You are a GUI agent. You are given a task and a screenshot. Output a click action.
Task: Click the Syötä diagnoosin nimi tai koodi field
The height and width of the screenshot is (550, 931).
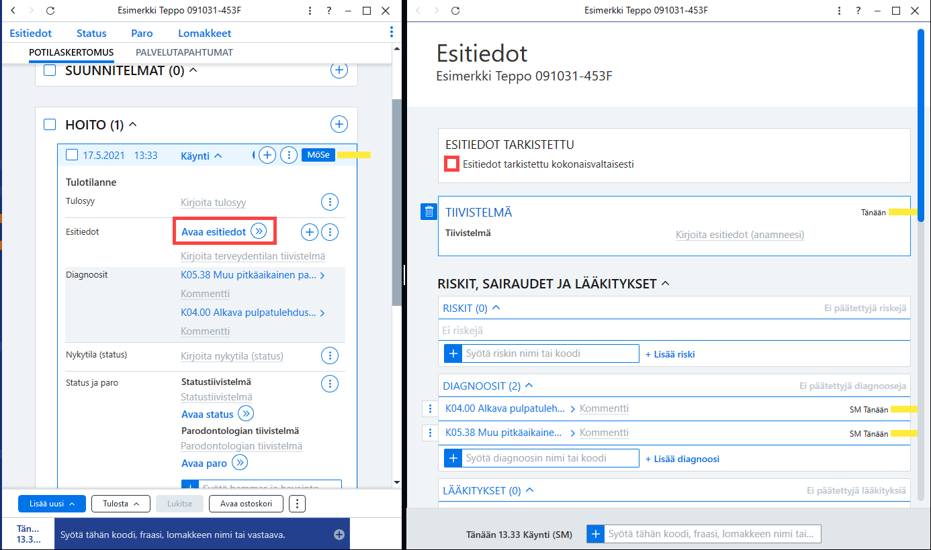549,458
